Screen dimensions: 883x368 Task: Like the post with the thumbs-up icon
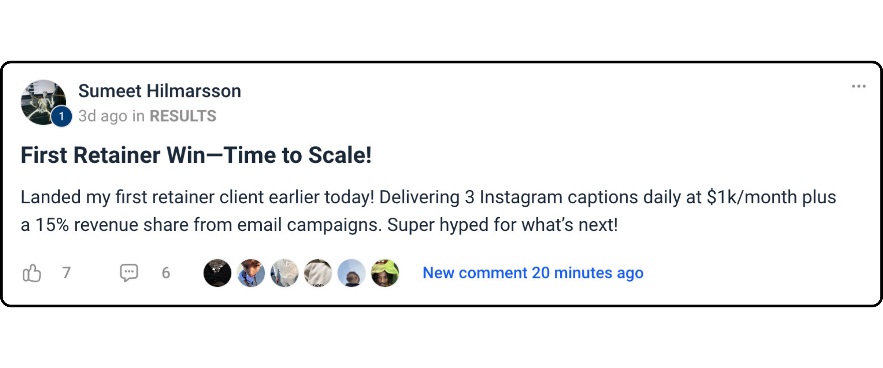click(x=31, y=273)
